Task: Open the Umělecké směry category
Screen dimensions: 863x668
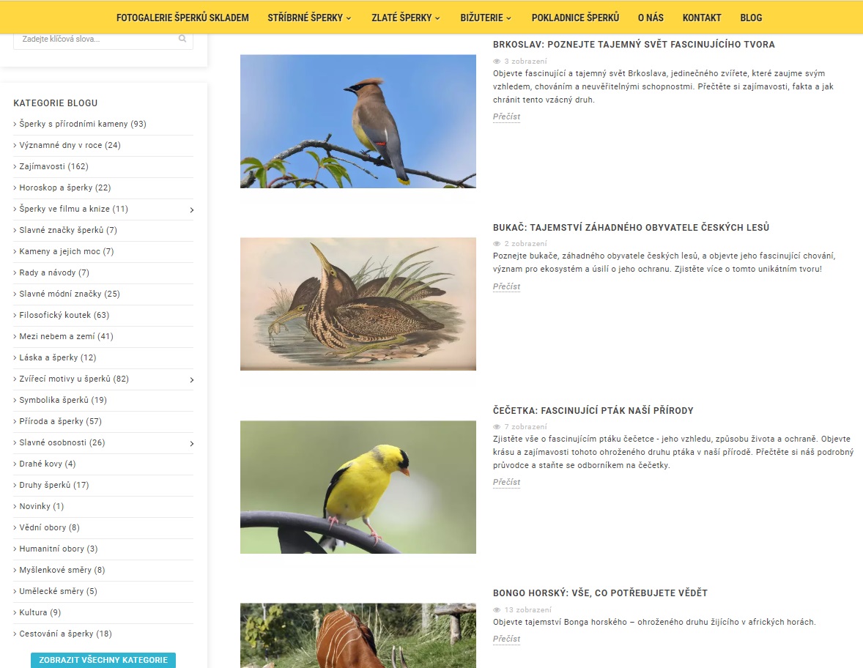Action: [59, 592]
